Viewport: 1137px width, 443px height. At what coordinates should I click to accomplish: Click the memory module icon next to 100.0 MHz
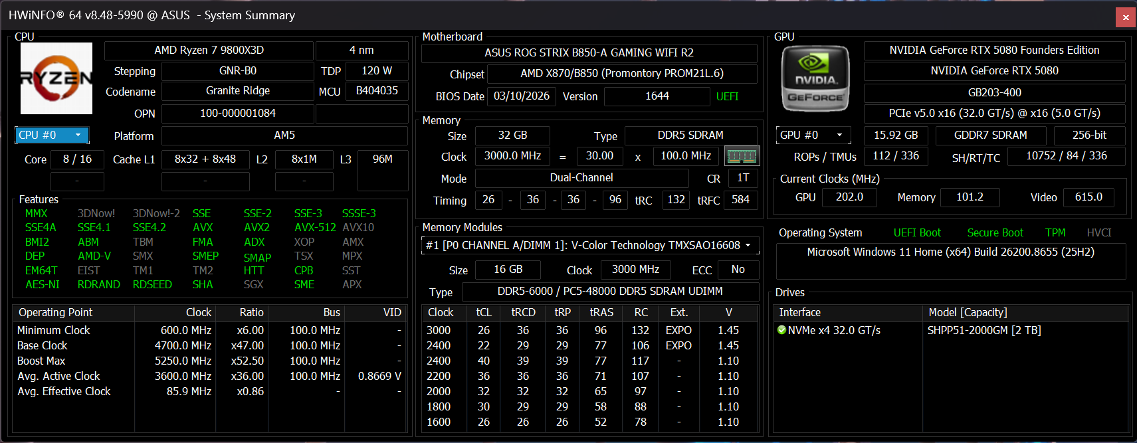pyautogui.click(x=742, y=156)
